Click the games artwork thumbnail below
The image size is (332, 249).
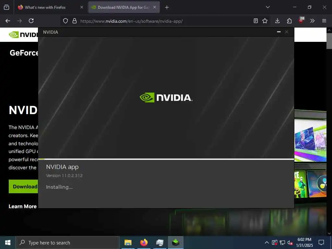310,184
